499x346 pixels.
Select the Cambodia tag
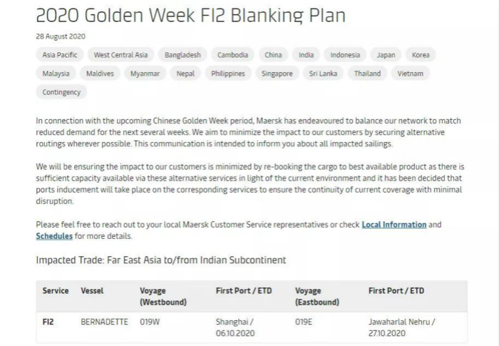(232, 55)
